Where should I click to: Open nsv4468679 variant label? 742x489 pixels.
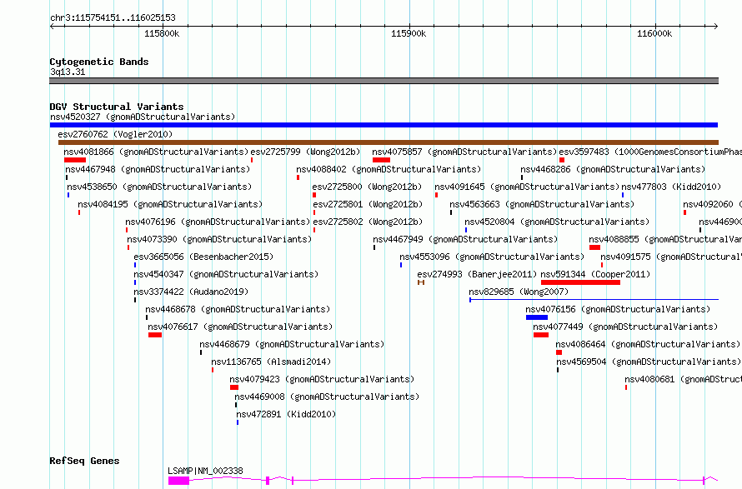[292, 344]
